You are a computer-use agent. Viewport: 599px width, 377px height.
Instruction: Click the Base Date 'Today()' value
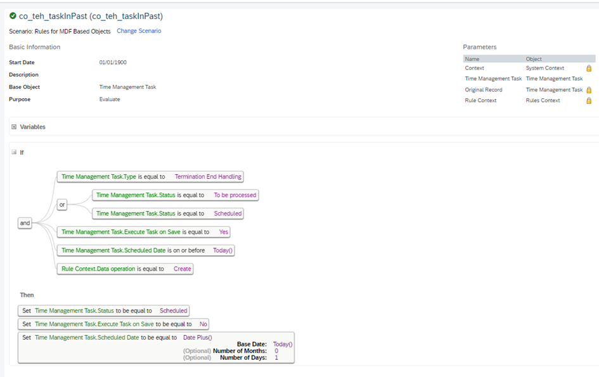[x=283, y=344]
